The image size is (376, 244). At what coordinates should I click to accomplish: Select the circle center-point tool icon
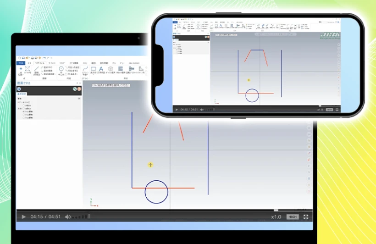(61, 69)
